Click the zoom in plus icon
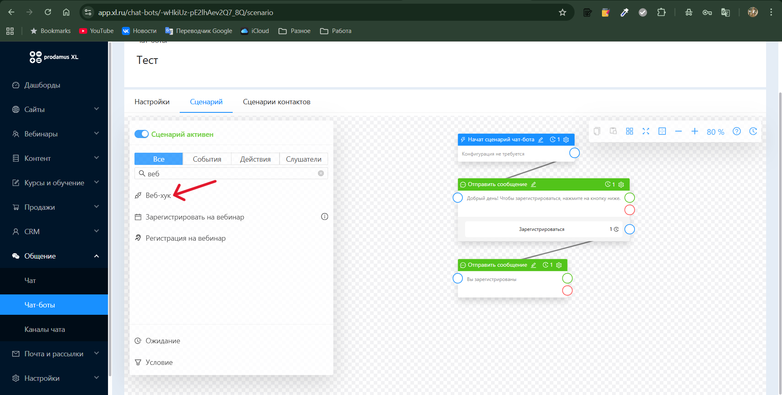The width and height of the screenshot is (782, 395). coord(694,131)
